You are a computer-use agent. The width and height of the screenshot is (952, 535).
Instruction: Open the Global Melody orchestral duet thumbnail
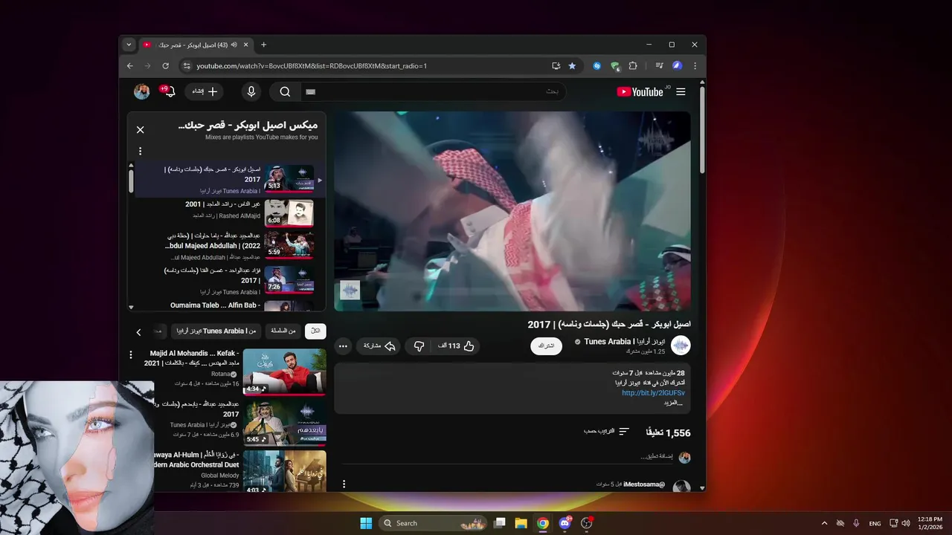click(x=284, y=471)
